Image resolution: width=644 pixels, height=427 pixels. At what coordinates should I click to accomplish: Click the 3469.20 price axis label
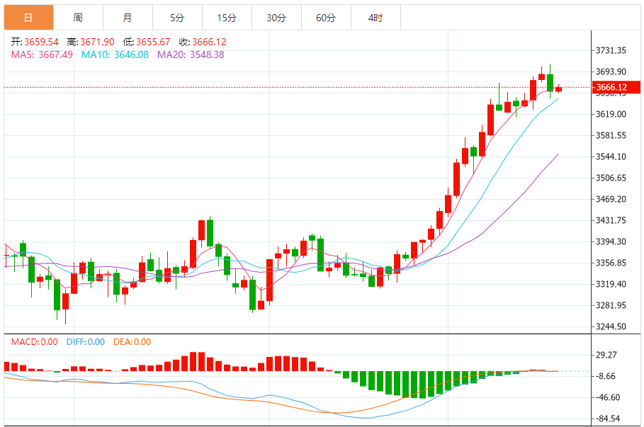(611, 199)
